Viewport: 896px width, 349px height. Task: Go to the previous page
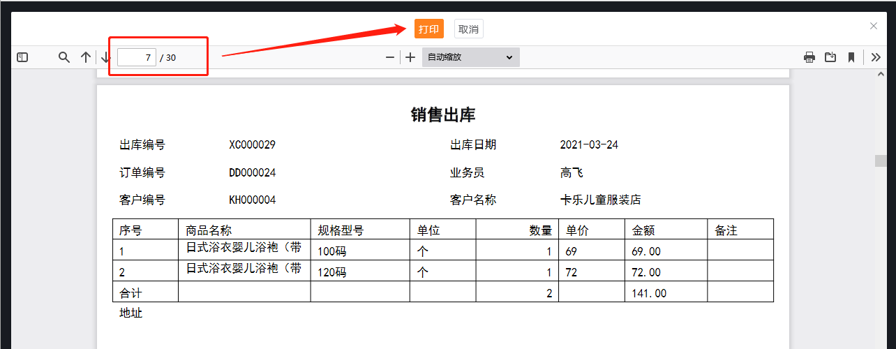[x=85, y=57]
